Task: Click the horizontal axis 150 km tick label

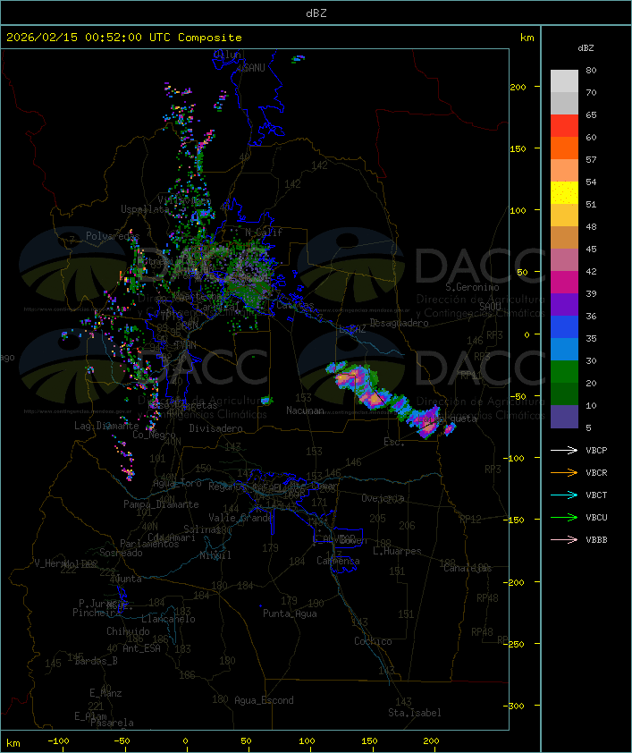Action: tap(369, 741)
